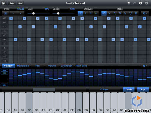Open the controller lane gear dropdown
Image resolution: width=151 pixels, height=113 pixels.
coord(145,66)
